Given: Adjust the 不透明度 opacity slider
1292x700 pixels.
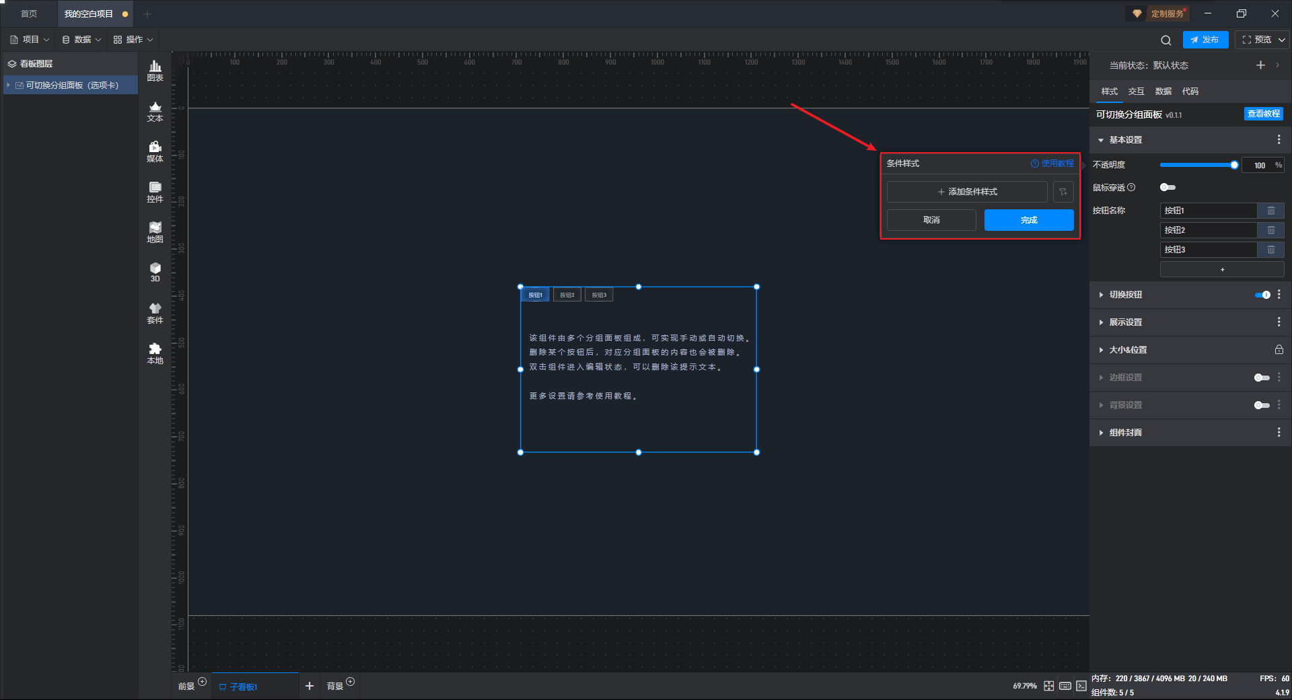Looking at the screenshot, I should point(1198,165).
